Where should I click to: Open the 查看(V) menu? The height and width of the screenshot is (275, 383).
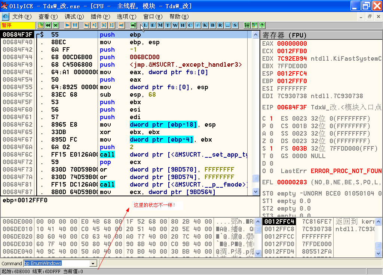click(x=48, y=16)
